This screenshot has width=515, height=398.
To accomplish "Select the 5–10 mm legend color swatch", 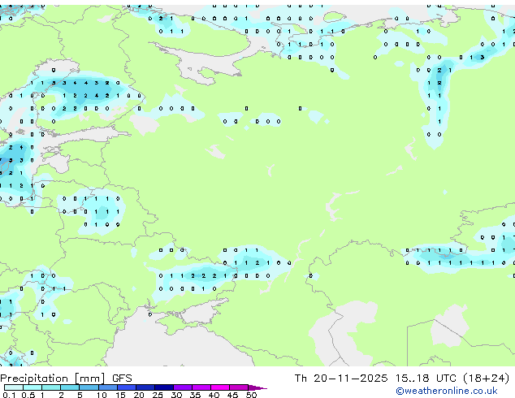I will point(89,387).
